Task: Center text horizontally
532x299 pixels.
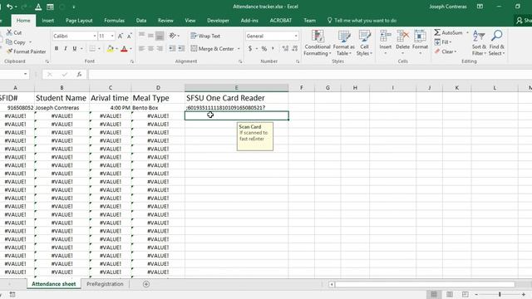Action: coord(150,49)
